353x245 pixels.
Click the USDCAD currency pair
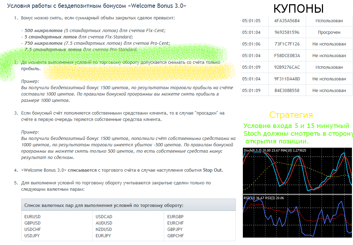(x=104, y=217)
